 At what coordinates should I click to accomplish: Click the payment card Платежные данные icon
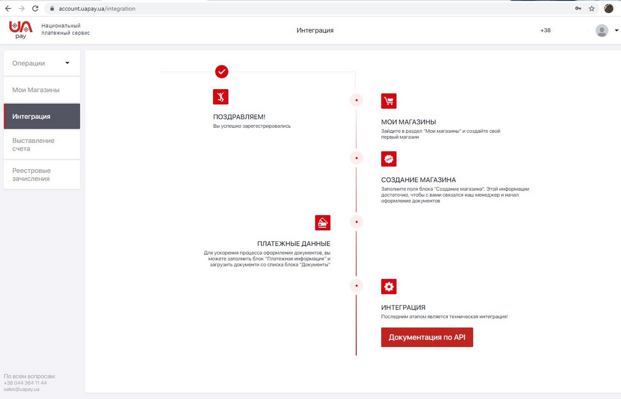(323, 223)
